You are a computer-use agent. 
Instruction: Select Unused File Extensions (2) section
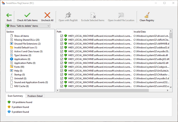coord(27,44)
